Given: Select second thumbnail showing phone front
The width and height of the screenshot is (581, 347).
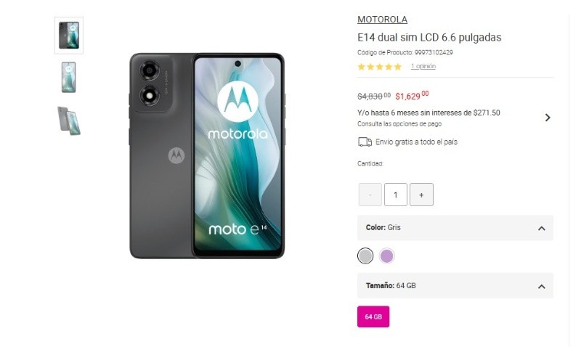Looking at the screenshot, I should click(x=69, y=77).
